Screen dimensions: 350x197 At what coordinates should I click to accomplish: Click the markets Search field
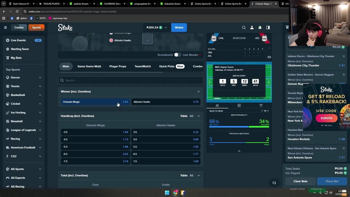tap(131, 80)
